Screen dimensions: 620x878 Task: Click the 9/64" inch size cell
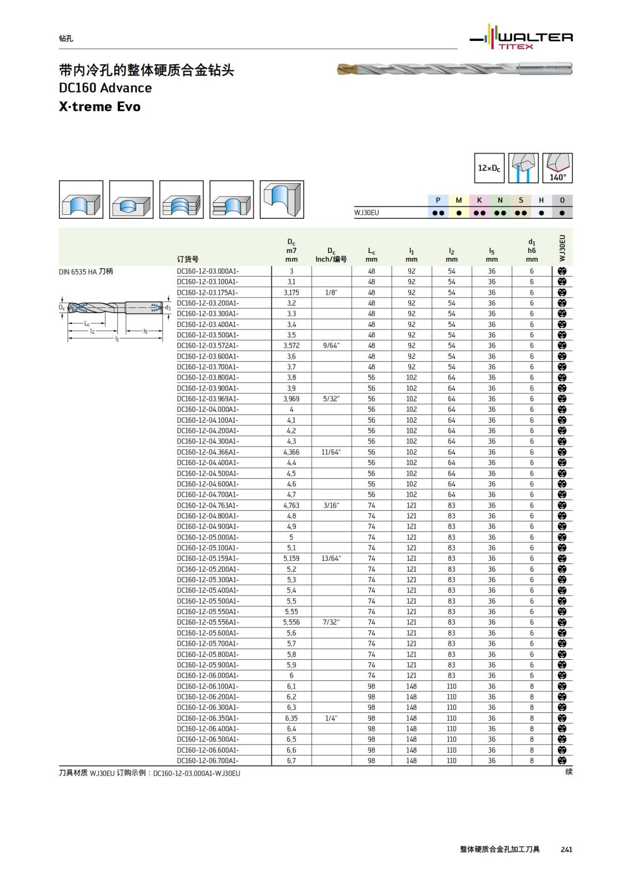pos(331,346)
